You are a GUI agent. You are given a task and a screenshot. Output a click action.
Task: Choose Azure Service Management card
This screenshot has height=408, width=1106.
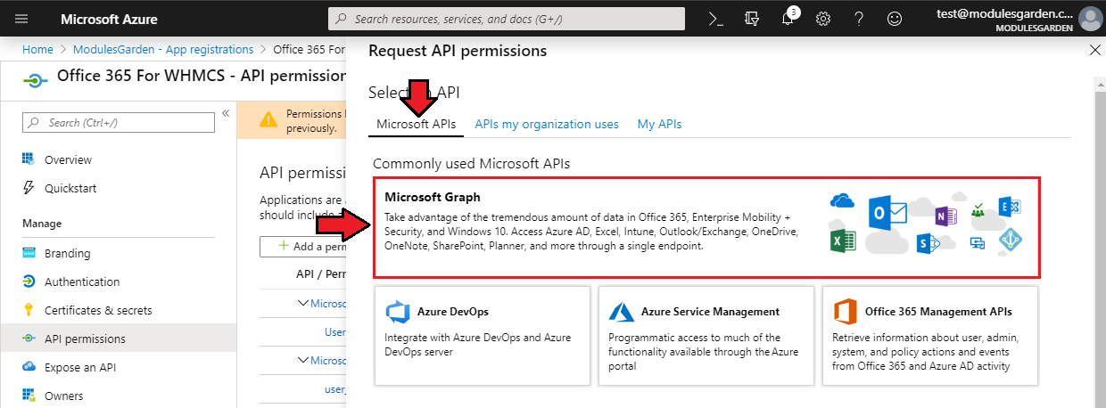[706, 336]
